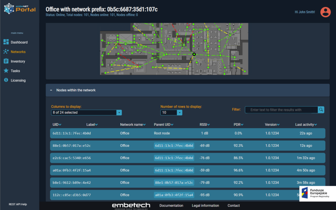Click the Inventory clipboard icon
Viewport: 336px width, 210px height.
coord(6,61)
